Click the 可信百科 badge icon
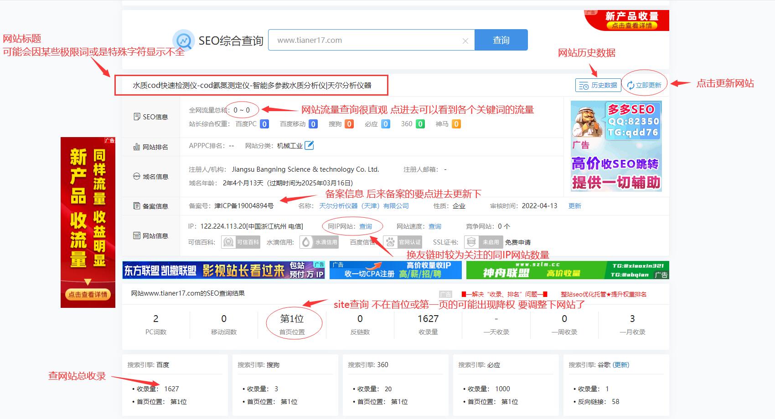The width and height of the screenshot is (775, 419). (x=241, y=242)
